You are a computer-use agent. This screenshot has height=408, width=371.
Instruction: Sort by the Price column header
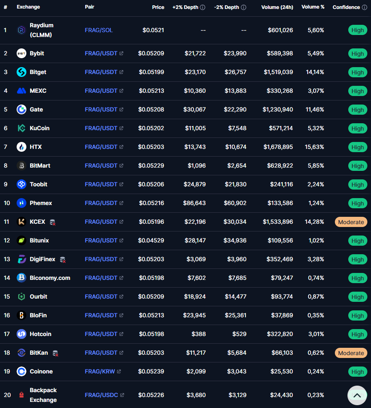(x=158, y=7)
